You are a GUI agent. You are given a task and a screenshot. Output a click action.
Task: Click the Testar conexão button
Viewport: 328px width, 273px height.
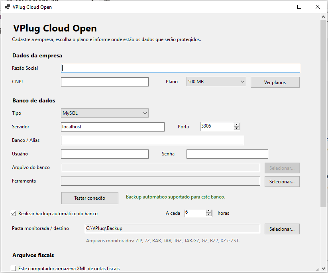pos(90,198)
